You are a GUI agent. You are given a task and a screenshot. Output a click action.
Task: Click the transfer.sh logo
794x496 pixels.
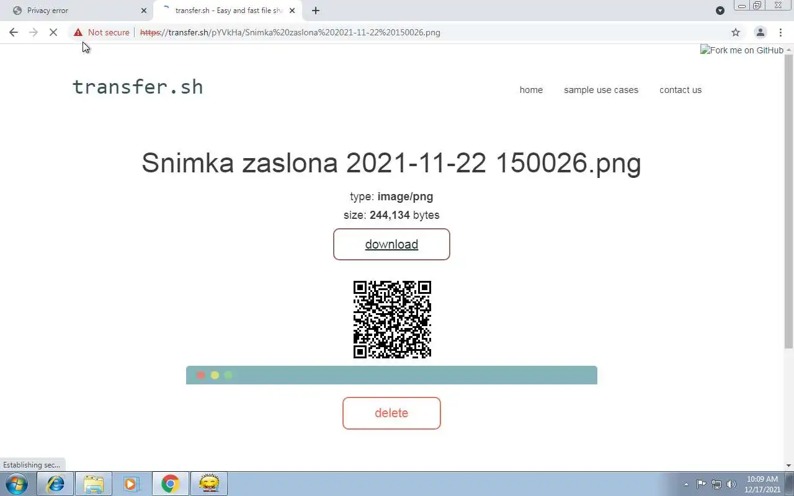pyautogui.click(x=138, y=87)
